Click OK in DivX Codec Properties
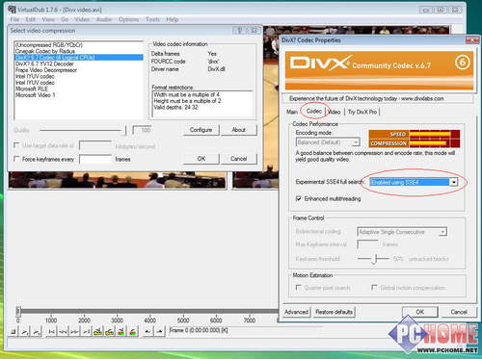482x359 pixels. tap(420, 312)
